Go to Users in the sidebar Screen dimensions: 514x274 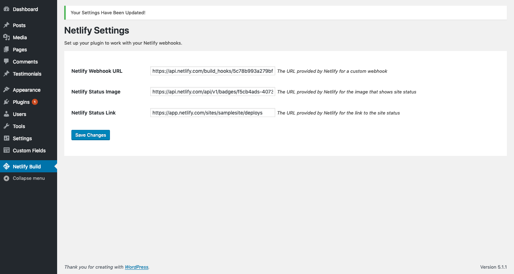[x=29, y=114]
